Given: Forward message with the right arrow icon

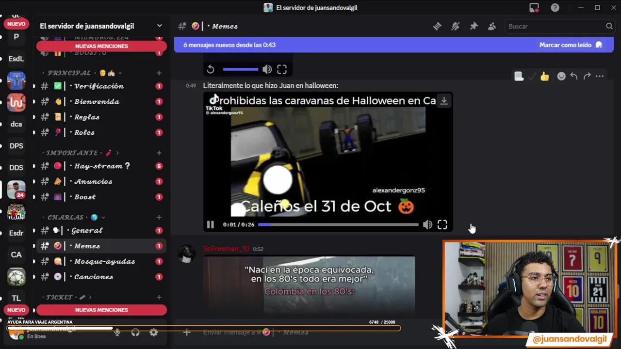Looking at the screenshot, I should tap(587, 76).
